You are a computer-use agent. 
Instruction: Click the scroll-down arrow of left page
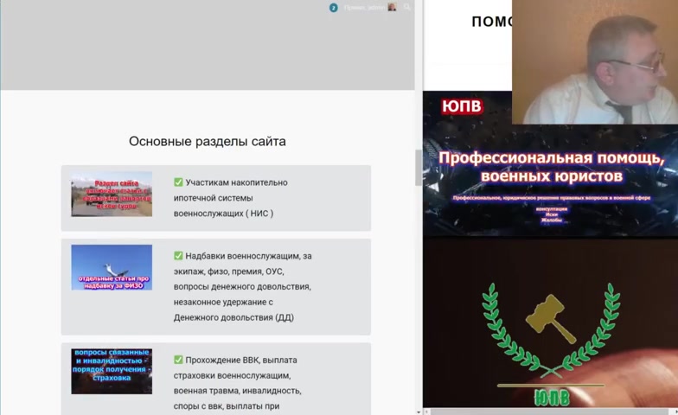point(419,412)
